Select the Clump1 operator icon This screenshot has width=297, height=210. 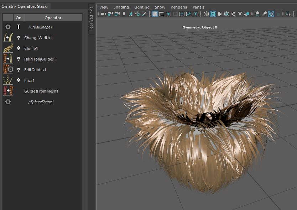[x=8, y=48]
